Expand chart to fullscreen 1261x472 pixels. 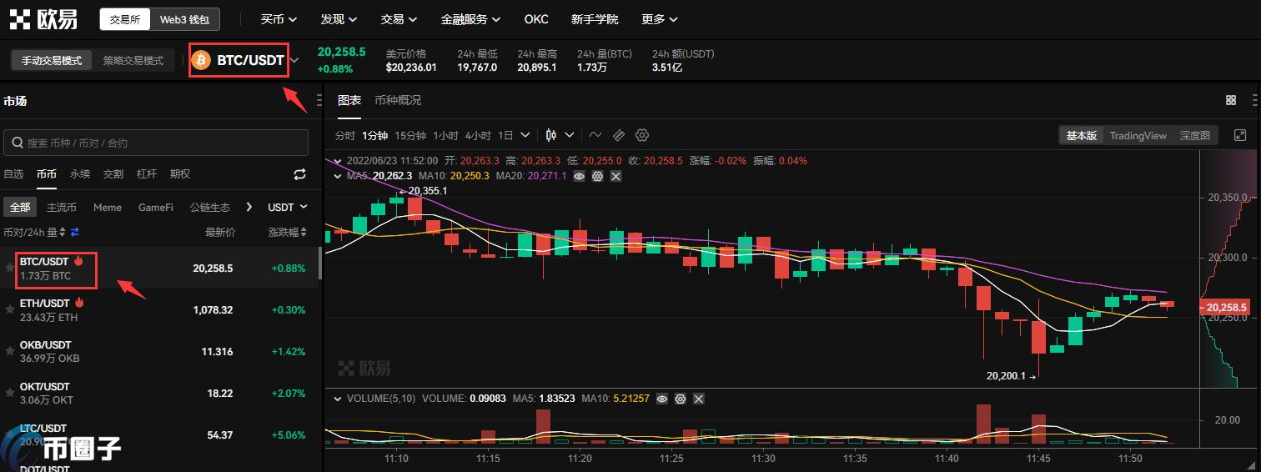pyautogui.click(x=1240, y=135)
